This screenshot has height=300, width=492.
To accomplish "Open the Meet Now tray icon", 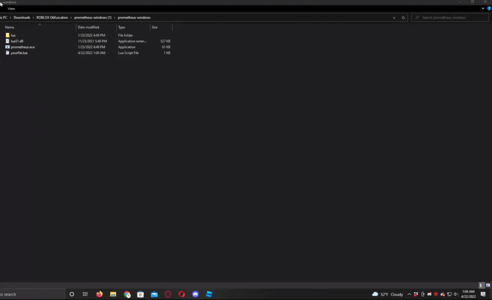I will coord(423,295).
